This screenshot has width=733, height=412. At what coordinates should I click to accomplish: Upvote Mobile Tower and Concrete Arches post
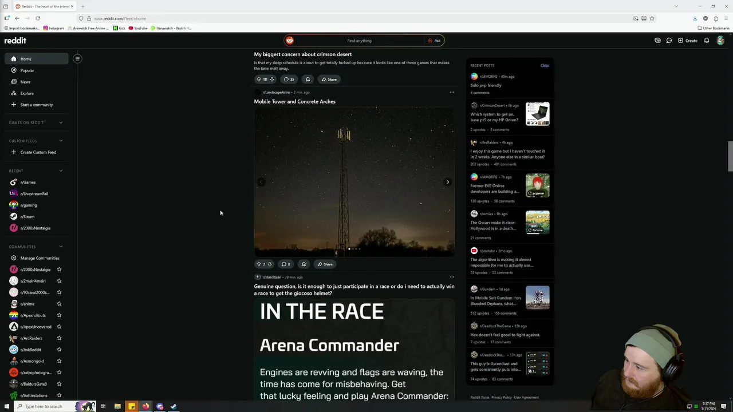click(x=258, y=264)
